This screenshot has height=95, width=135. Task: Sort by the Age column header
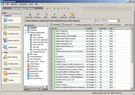112,28
